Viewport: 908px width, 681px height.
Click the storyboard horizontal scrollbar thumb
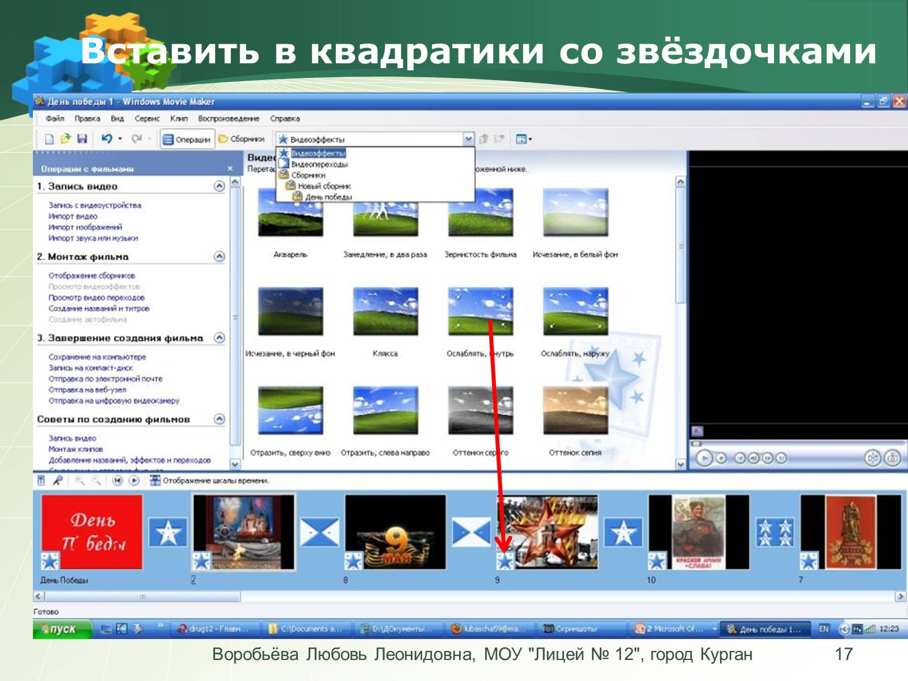(142, 596)
